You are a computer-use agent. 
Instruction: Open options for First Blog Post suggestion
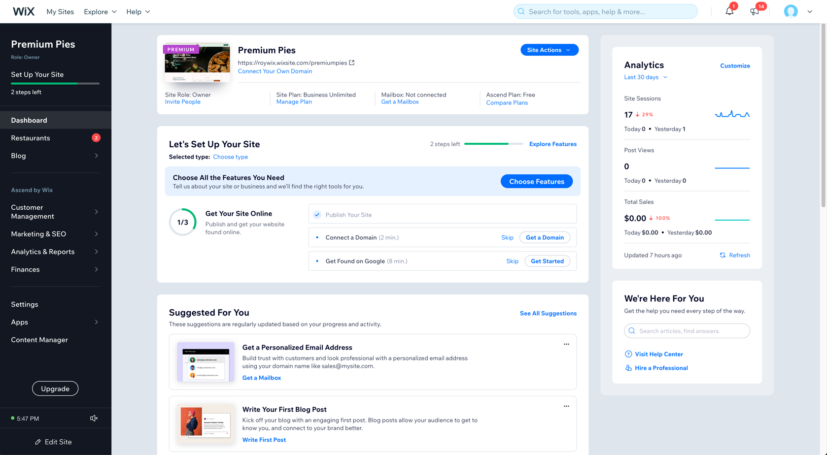click(x=566, y=406)
